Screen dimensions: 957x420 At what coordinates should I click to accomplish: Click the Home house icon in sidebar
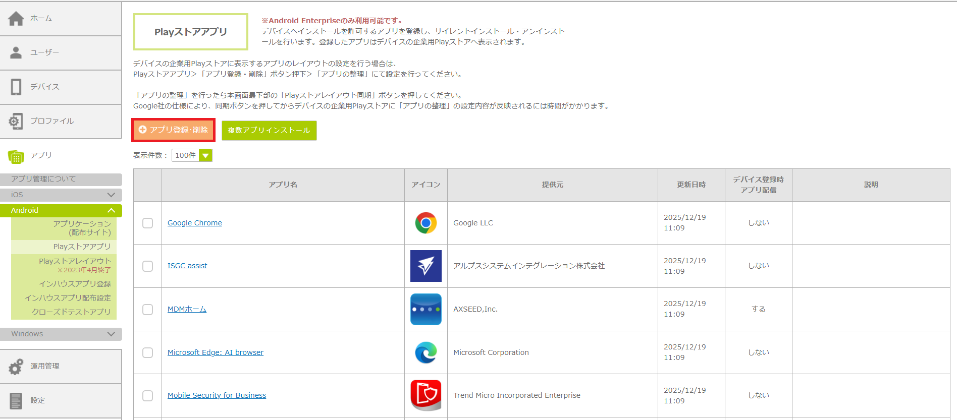(x=16, y=19)
